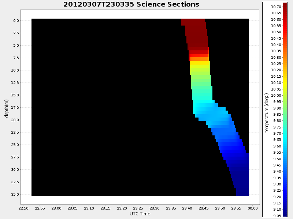Click the 'depth(m)' y-axis label
Image resolution: width=293 pixels, height=219 pixels.
7,108
